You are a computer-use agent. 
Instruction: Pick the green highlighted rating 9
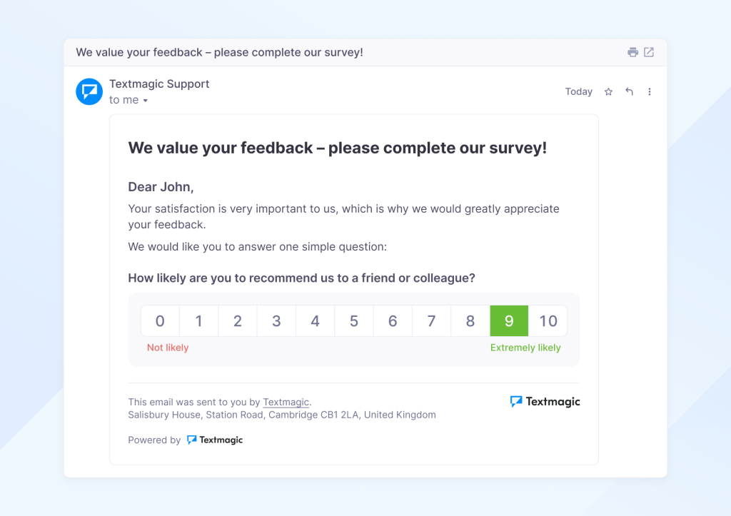[x=509, y=321]
